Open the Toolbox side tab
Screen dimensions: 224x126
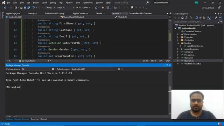point(3,15)
